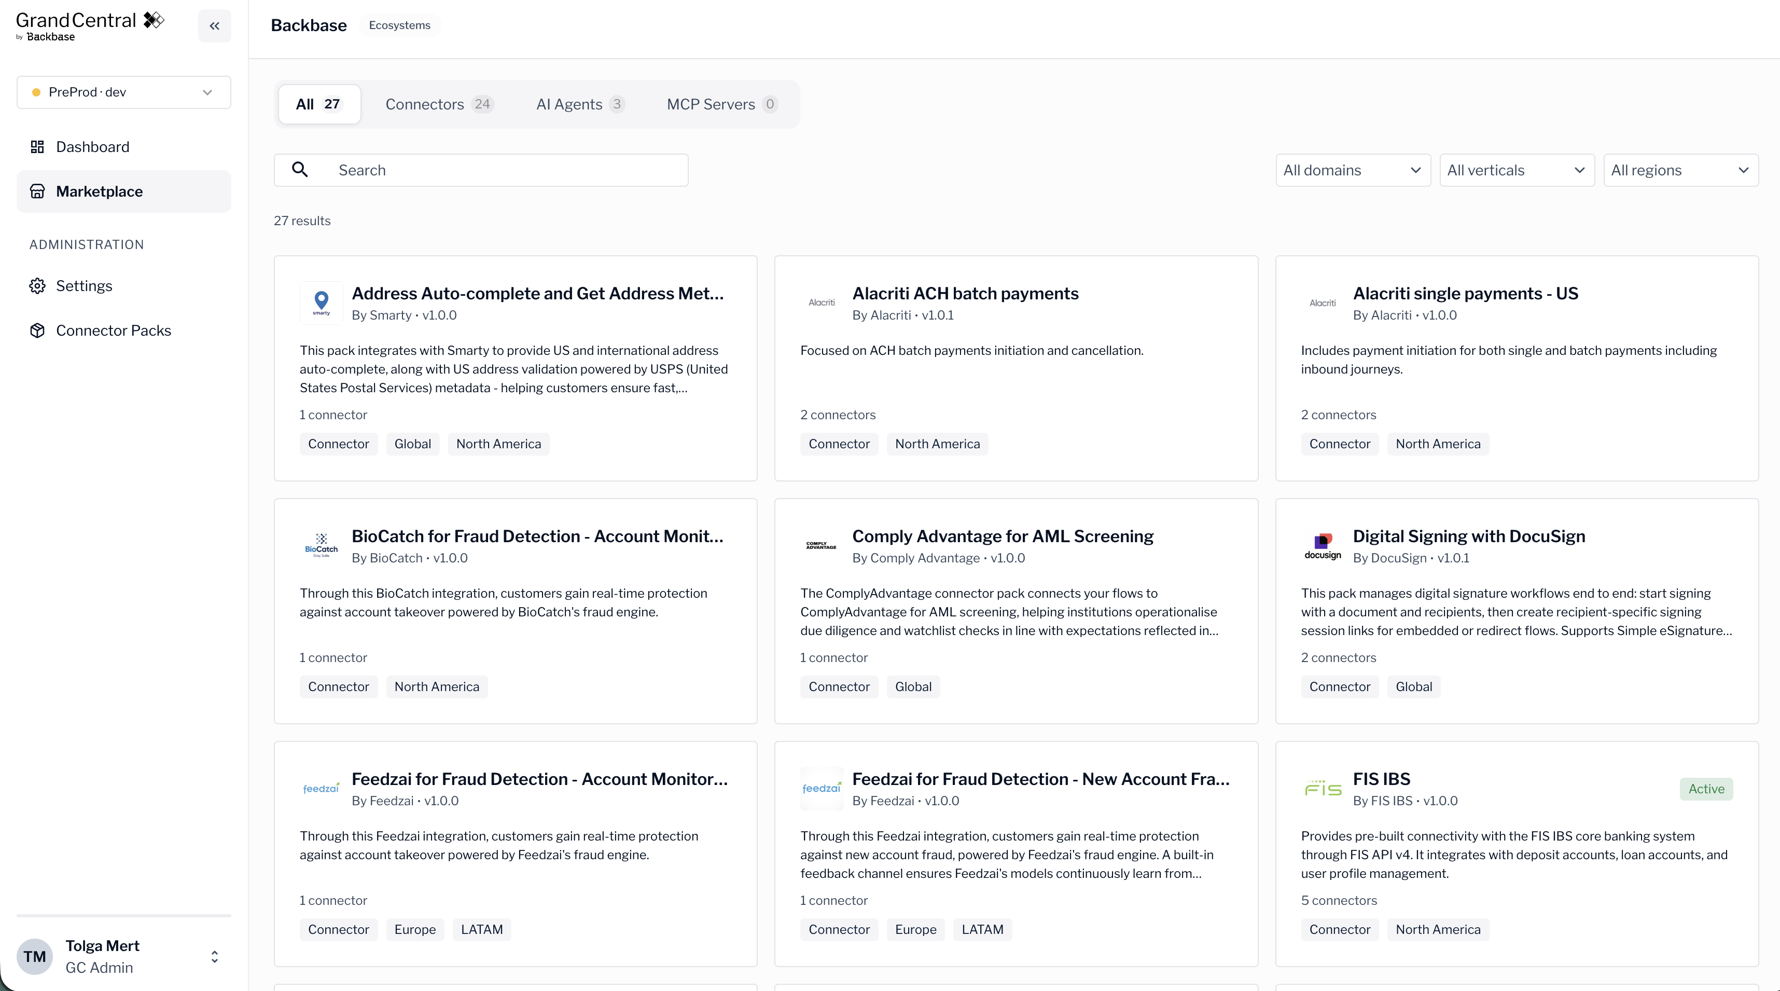Open Marketplace in sidebar
The image size is (1780, 991).
point(123,191)
